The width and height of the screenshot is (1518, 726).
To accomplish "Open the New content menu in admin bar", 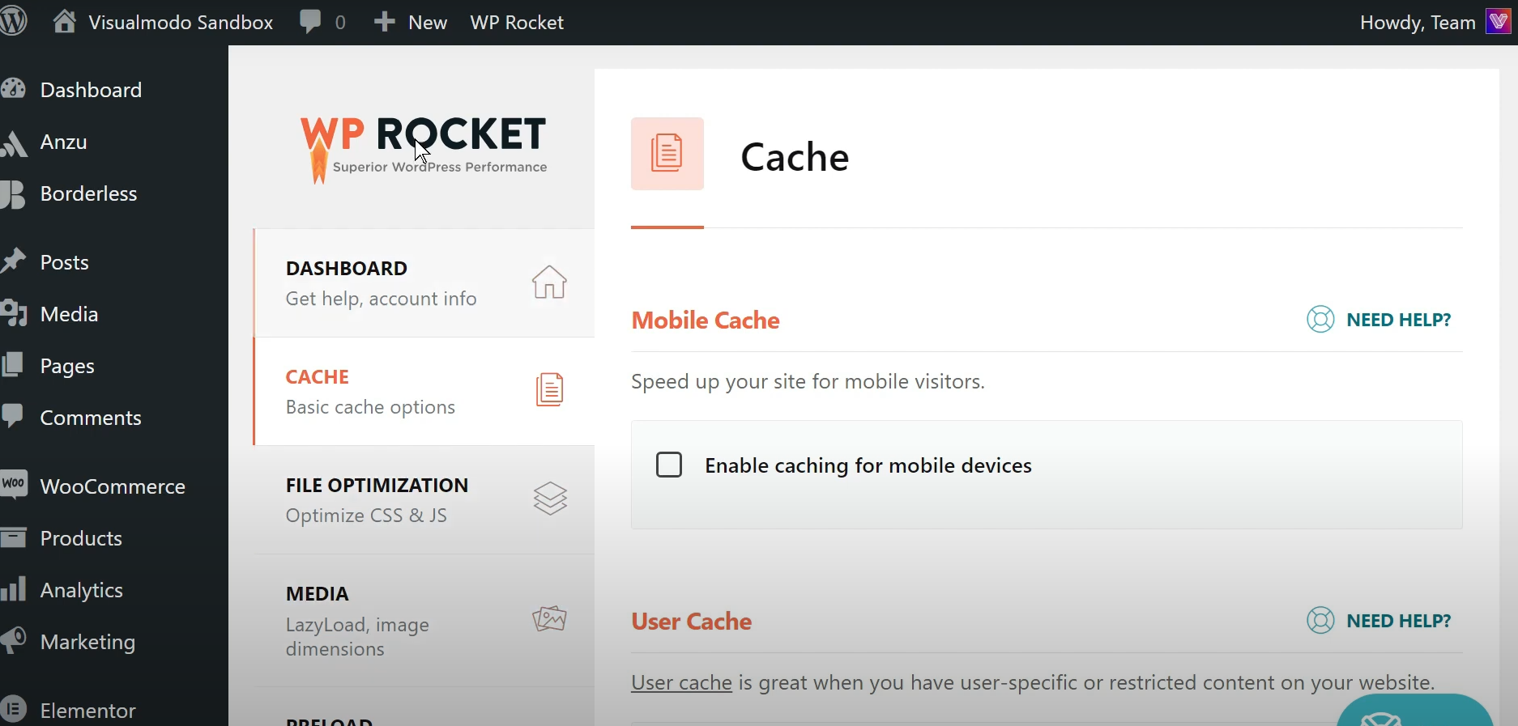I will (x=411, y=22).
